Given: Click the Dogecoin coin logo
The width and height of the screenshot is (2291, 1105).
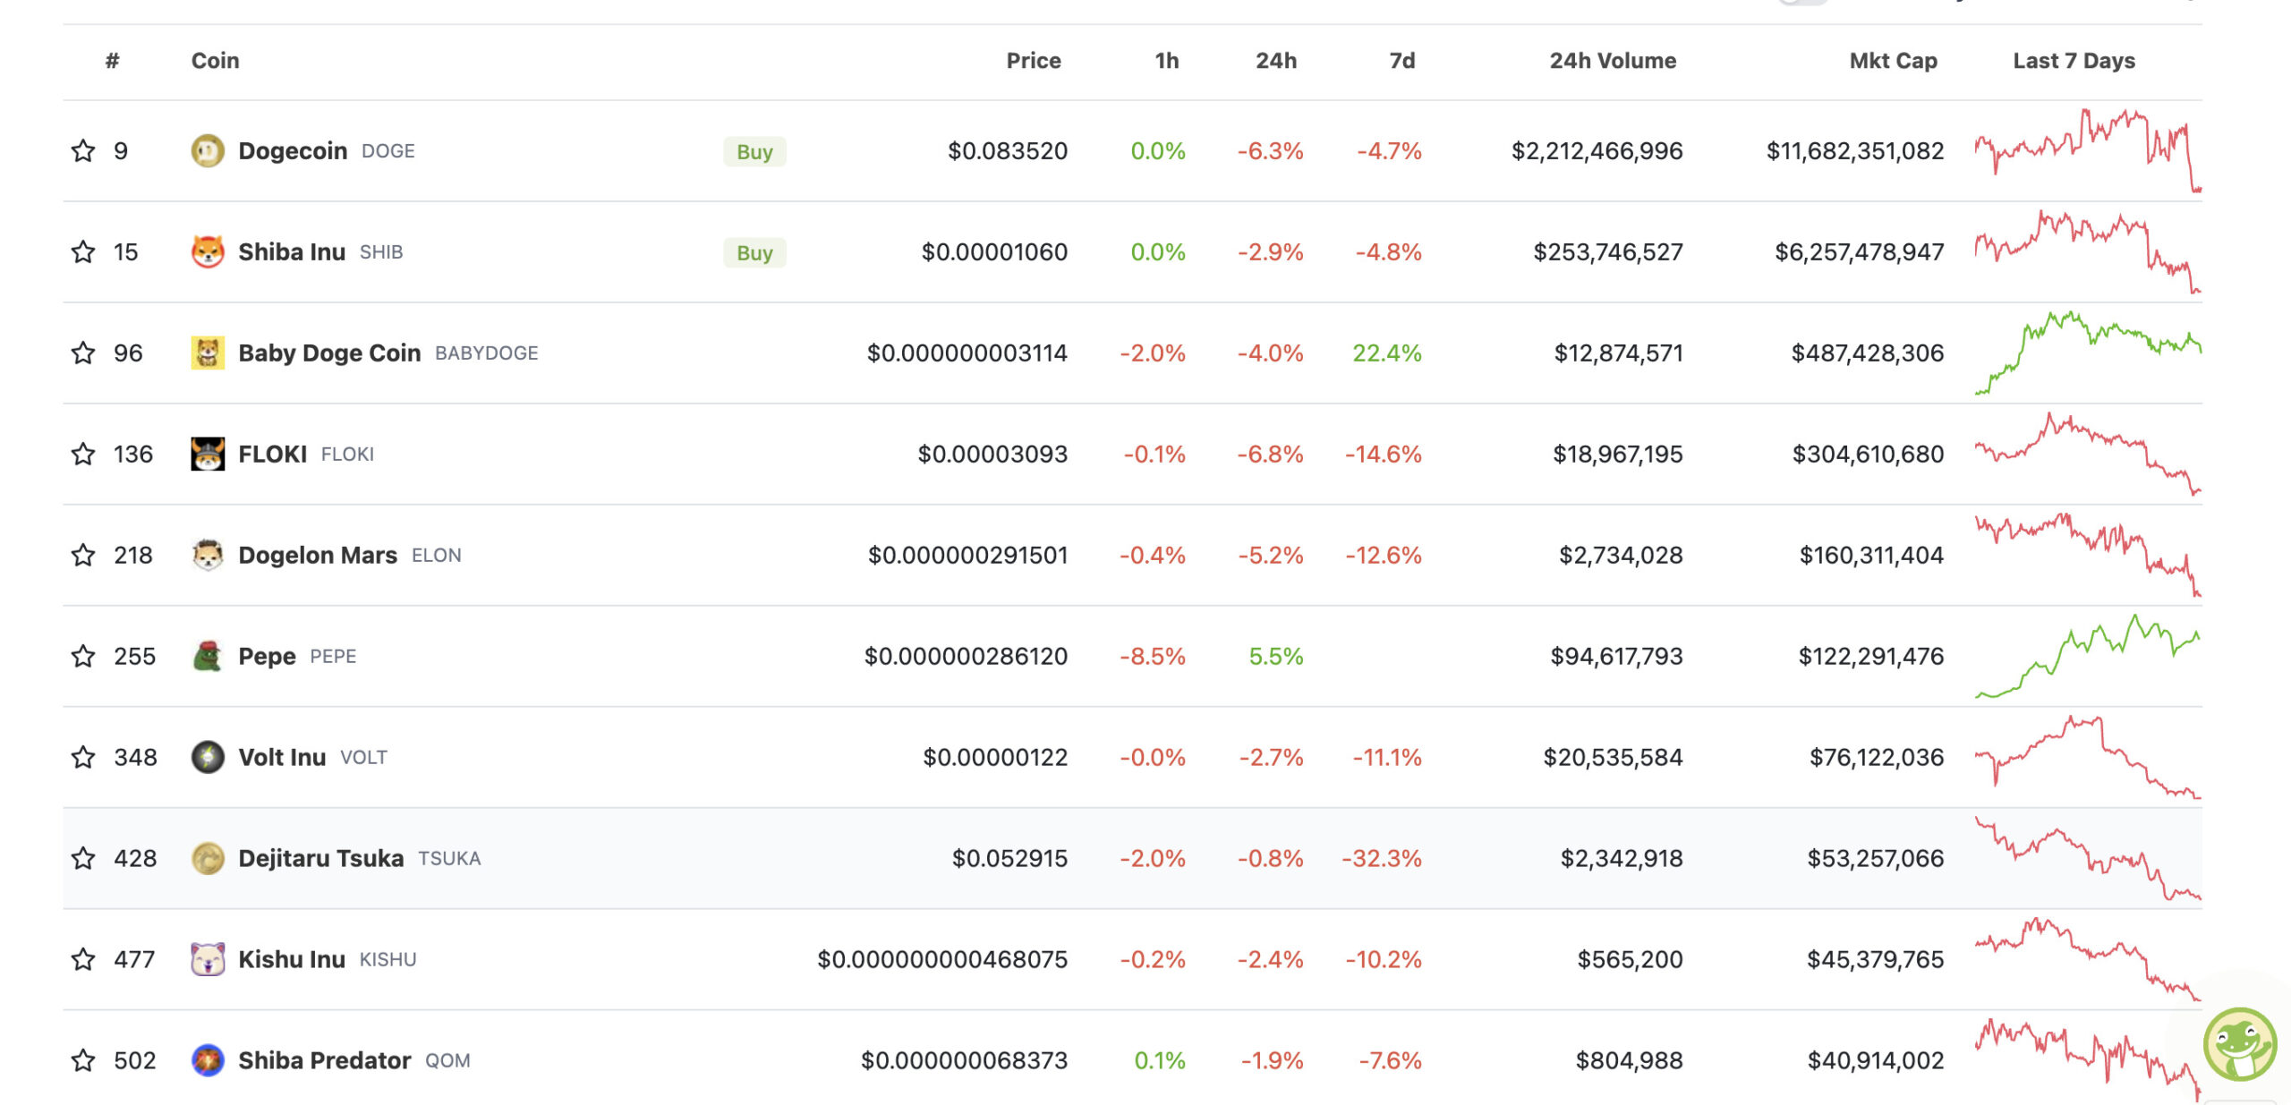Looking at the screenshot, I should point(208,150).
